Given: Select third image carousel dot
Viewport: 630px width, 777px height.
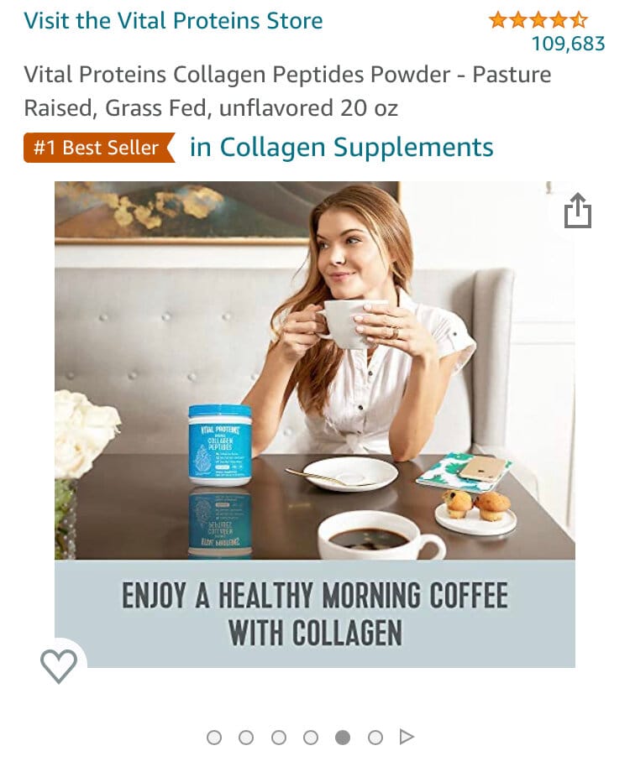Looking at the screenshot, I should point(279,738).
